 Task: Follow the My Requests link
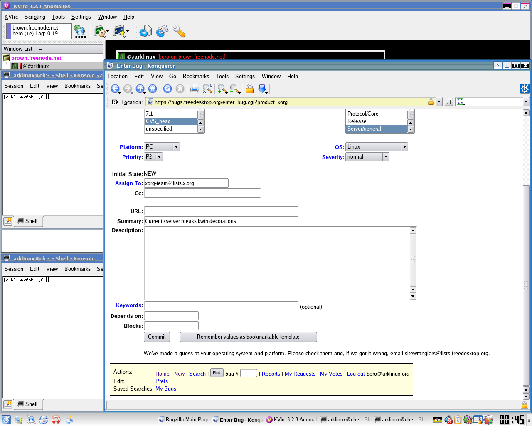click(x=300, y=374)
